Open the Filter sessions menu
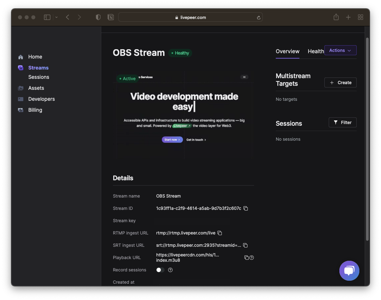This screenshot has height=300, width=381. 342,123
